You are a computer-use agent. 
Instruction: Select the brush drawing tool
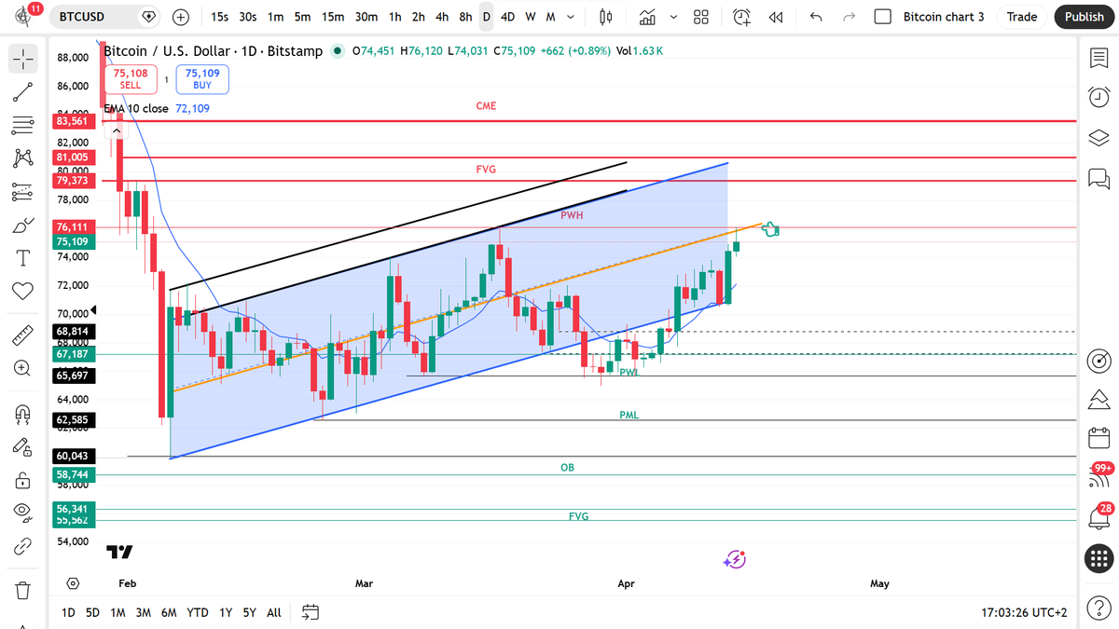click(x=23, y=225)
